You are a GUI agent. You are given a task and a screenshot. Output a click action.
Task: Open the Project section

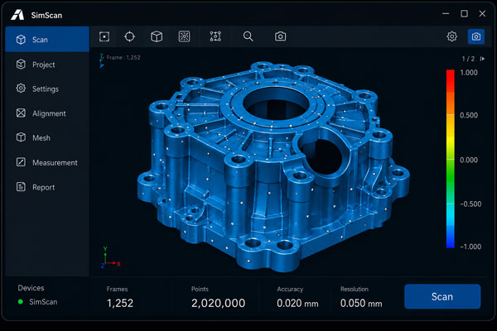[x=47, y=65]
